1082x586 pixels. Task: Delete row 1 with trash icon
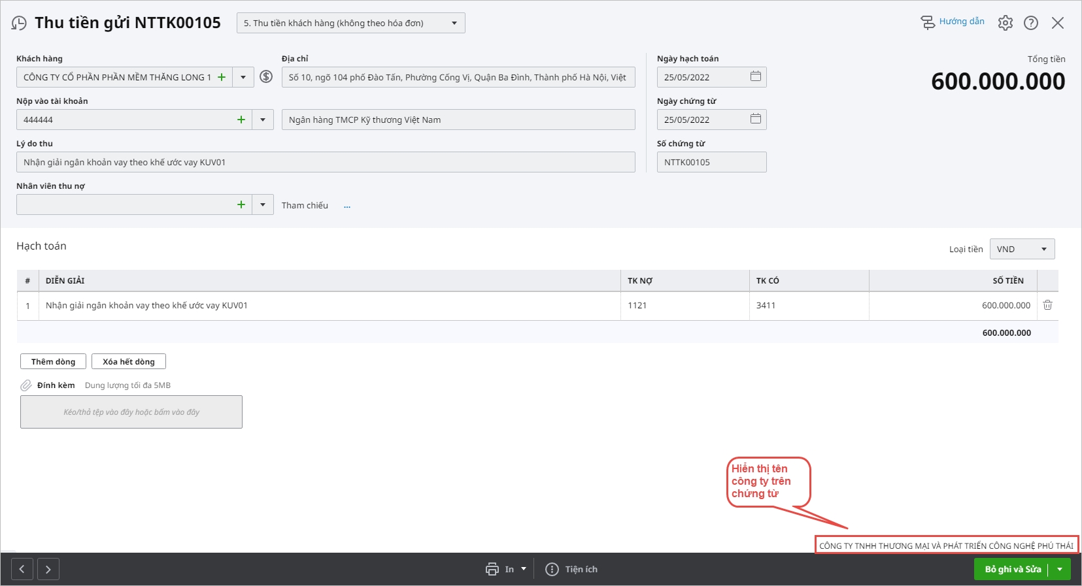pyautogui.click(x=1047, y=305)
